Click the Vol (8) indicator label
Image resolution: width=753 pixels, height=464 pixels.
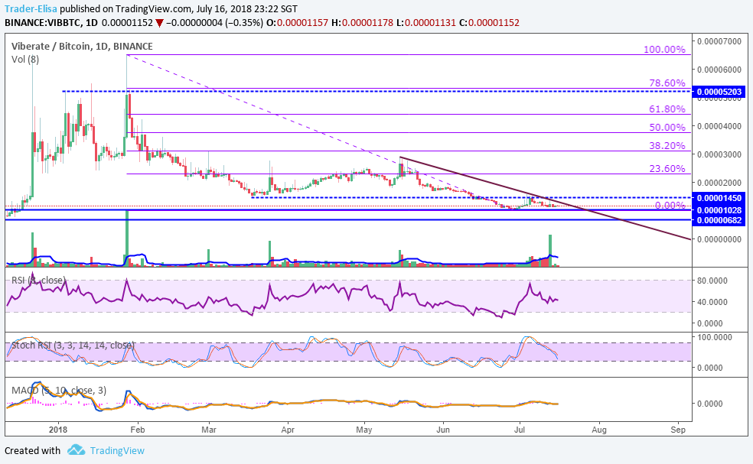point(25,59)
